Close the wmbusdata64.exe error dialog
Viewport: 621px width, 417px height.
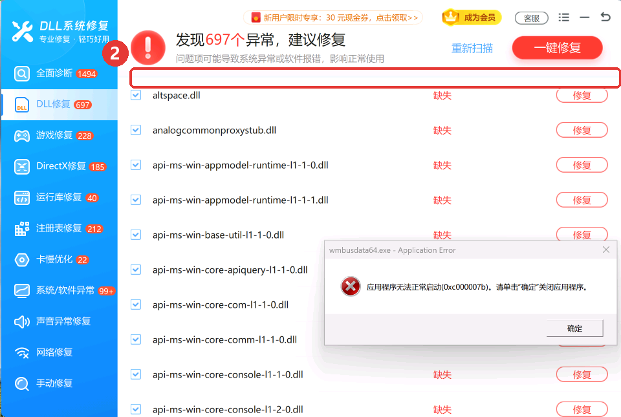pyautogui.click(x=606, y=250)
